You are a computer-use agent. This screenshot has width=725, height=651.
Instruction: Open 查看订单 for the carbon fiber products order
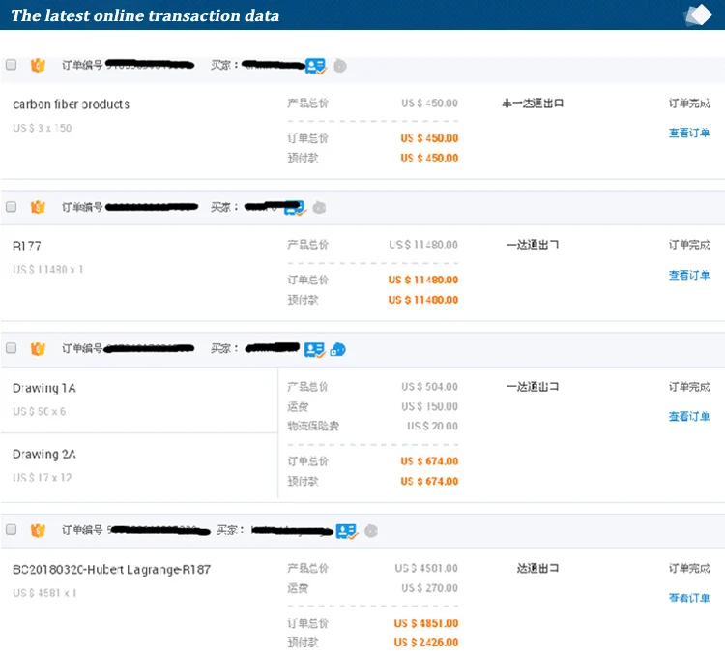point(689,133)
